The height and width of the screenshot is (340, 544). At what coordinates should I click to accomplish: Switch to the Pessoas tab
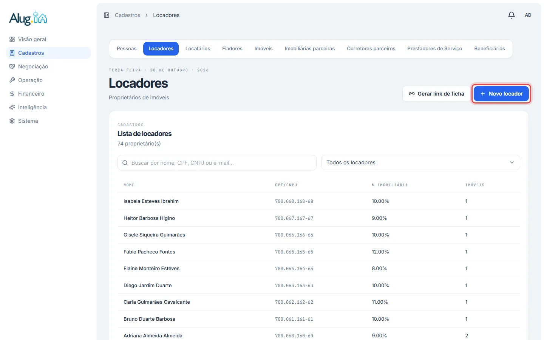pos(127,49)
